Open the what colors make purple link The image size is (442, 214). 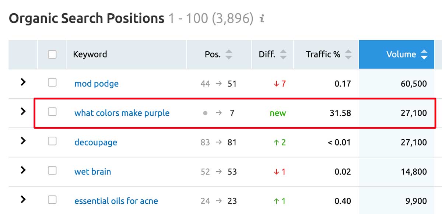pyautogui.click(x=122, y=113)
